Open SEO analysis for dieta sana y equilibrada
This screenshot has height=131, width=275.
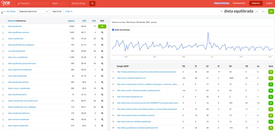point(102,57)
